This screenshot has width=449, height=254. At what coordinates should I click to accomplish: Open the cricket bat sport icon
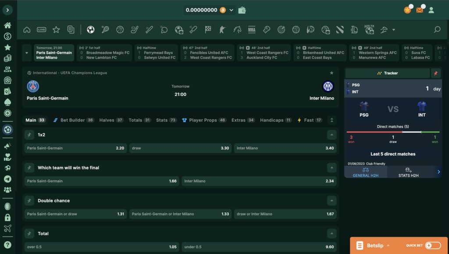(x=193, y=29)
